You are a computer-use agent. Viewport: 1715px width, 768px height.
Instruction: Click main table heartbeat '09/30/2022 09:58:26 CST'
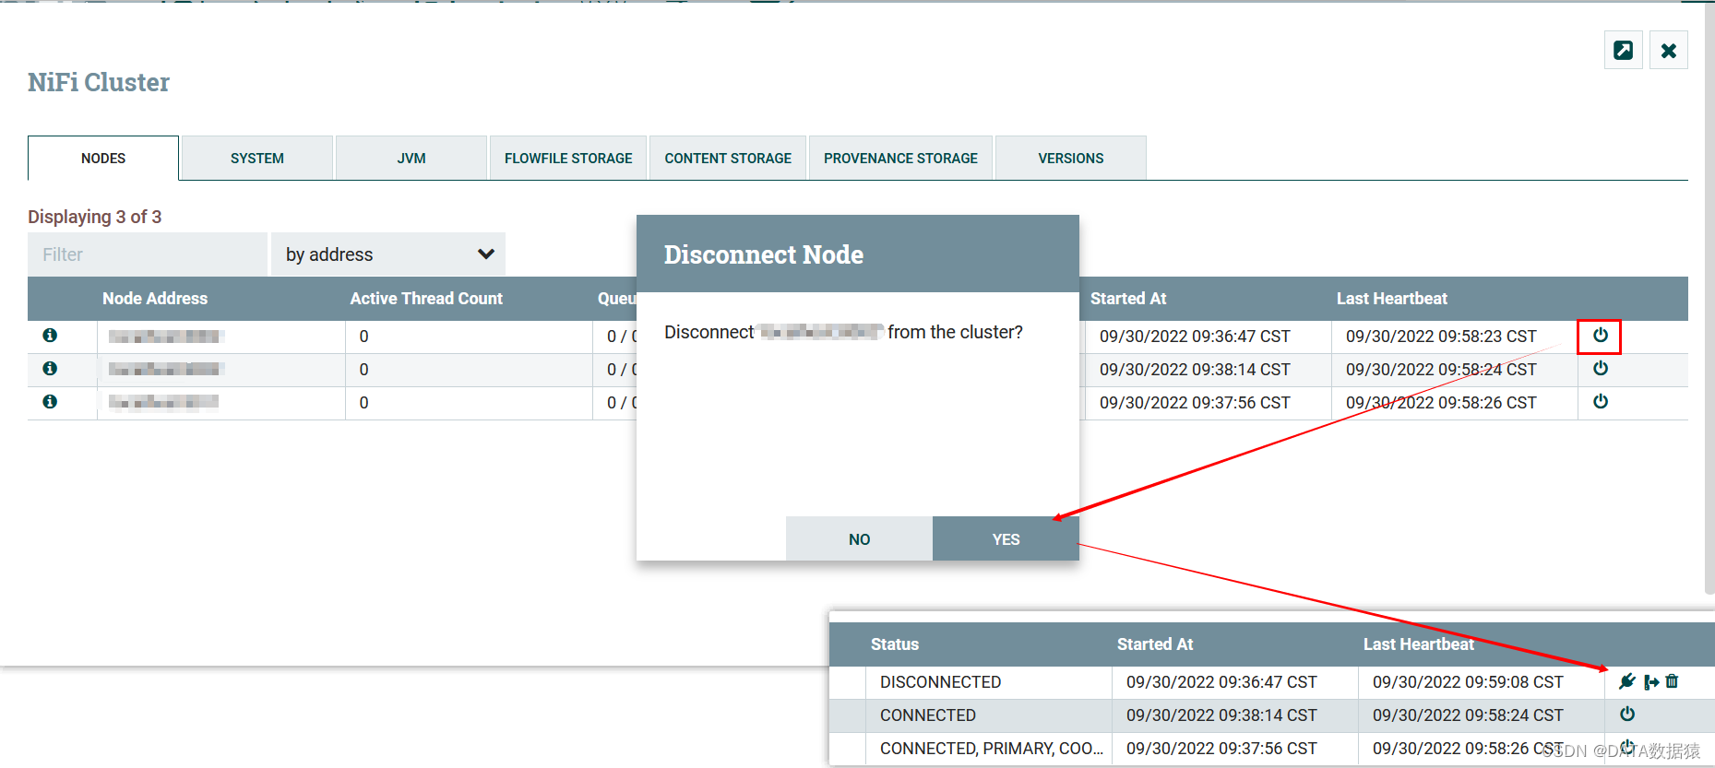pos(1441,403)
